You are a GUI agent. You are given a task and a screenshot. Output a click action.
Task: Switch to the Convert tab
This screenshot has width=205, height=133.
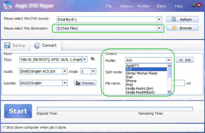[x=46, y=45]
